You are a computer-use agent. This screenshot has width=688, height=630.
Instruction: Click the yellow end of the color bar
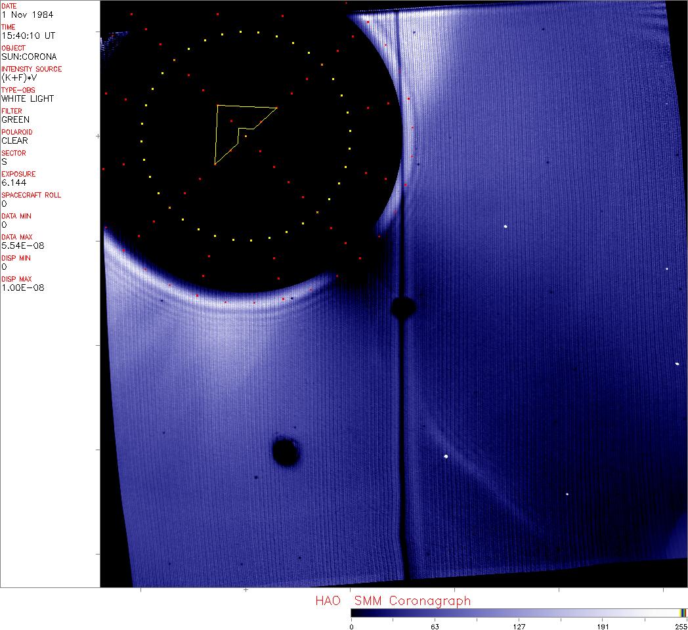click(683, 613)
